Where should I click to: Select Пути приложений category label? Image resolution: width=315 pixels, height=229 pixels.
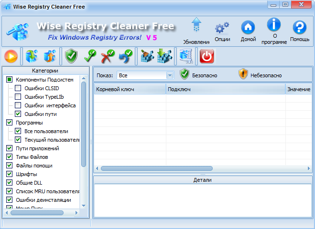[x=37, y=148]
